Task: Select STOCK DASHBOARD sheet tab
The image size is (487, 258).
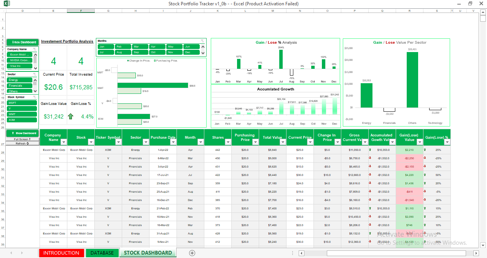Action: (x=148, y=253)
